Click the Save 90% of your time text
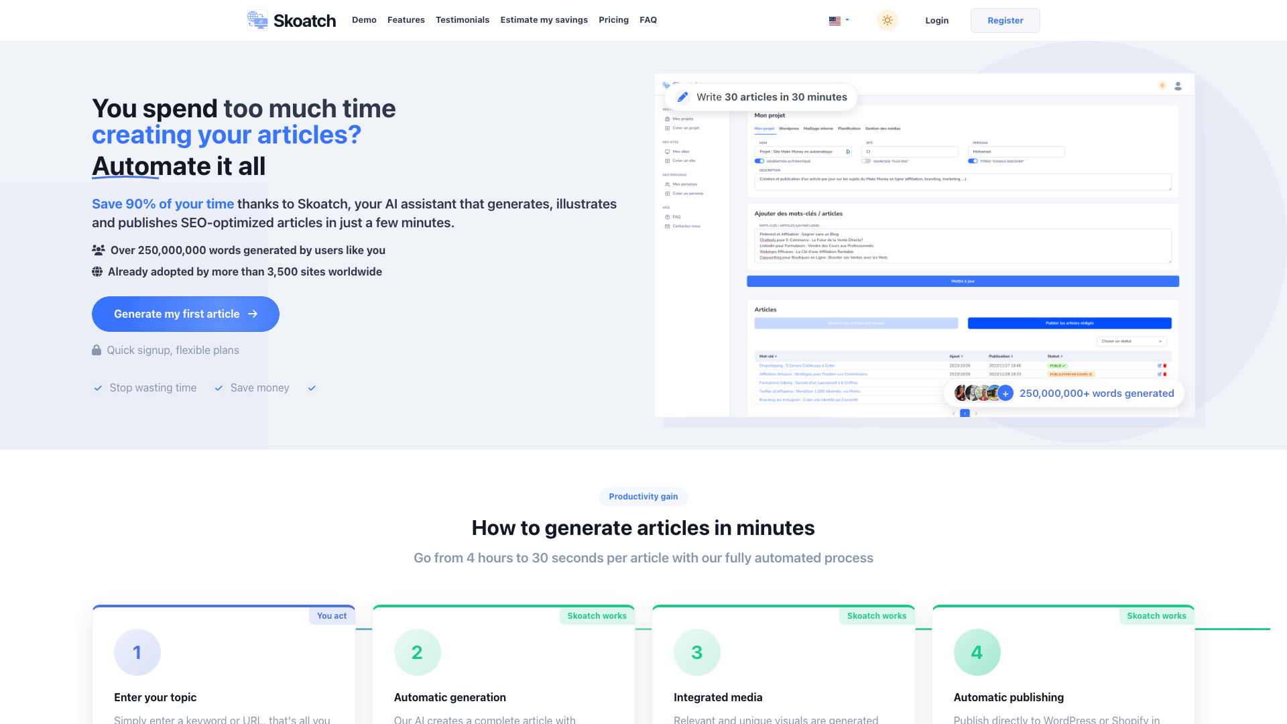 pyautogui.click(x=163, y=204)
